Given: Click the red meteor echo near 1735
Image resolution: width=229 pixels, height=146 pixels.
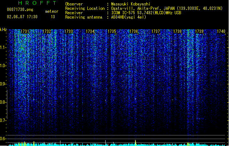Looking at the screenshot, I should (106, 101).
